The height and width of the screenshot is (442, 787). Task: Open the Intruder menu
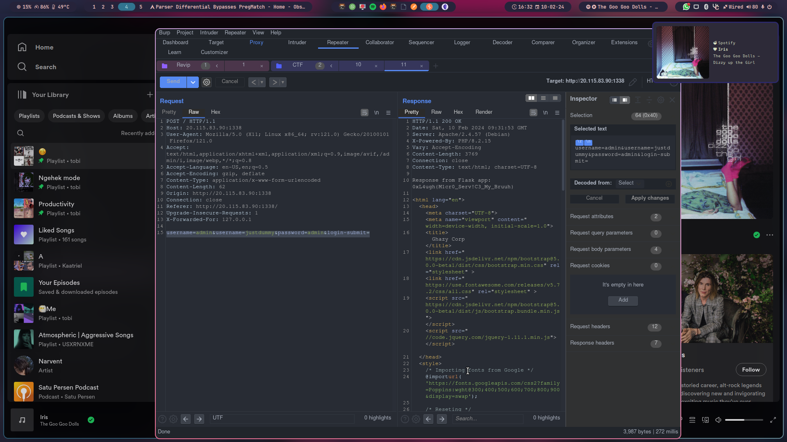coord(209,33)
